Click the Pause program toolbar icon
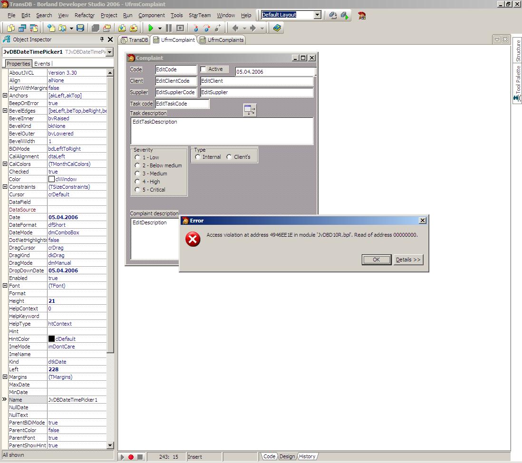Viewport: 522px width, 463px height. tap(168, 29)
